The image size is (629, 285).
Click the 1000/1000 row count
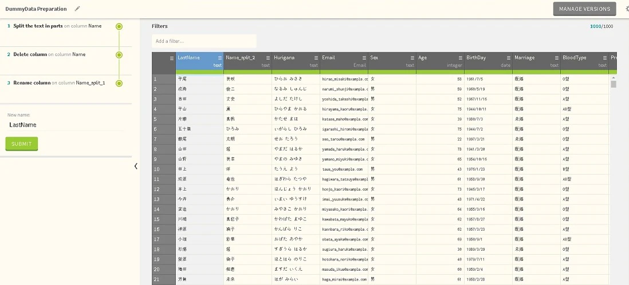click(602, 26)
